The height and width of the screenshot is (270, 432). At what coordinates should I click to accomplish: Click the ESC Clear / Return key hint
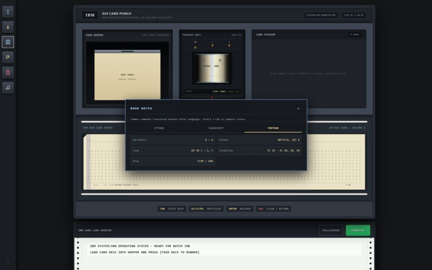click(x=273, y=209)
